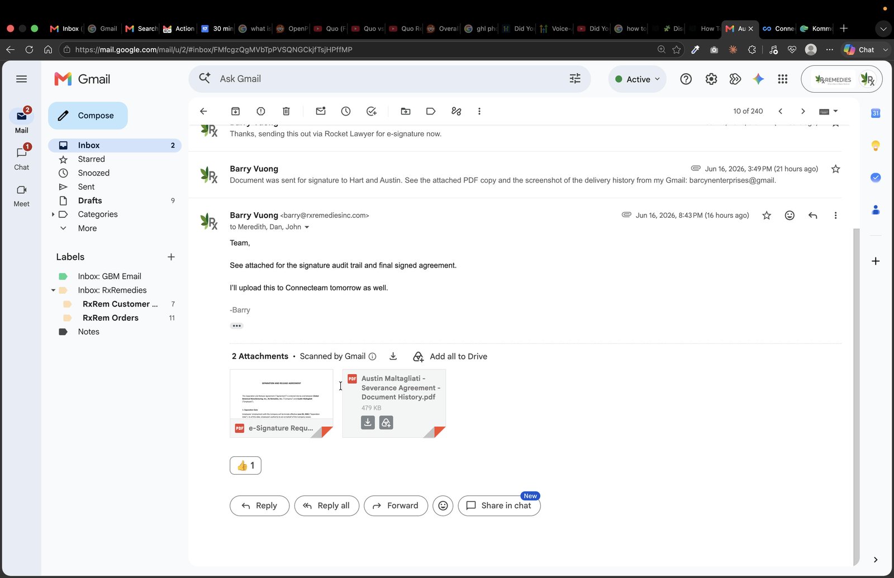This screenshot has width=894, height=578.
Task: Download all attachments
Action: pos(393,356)
